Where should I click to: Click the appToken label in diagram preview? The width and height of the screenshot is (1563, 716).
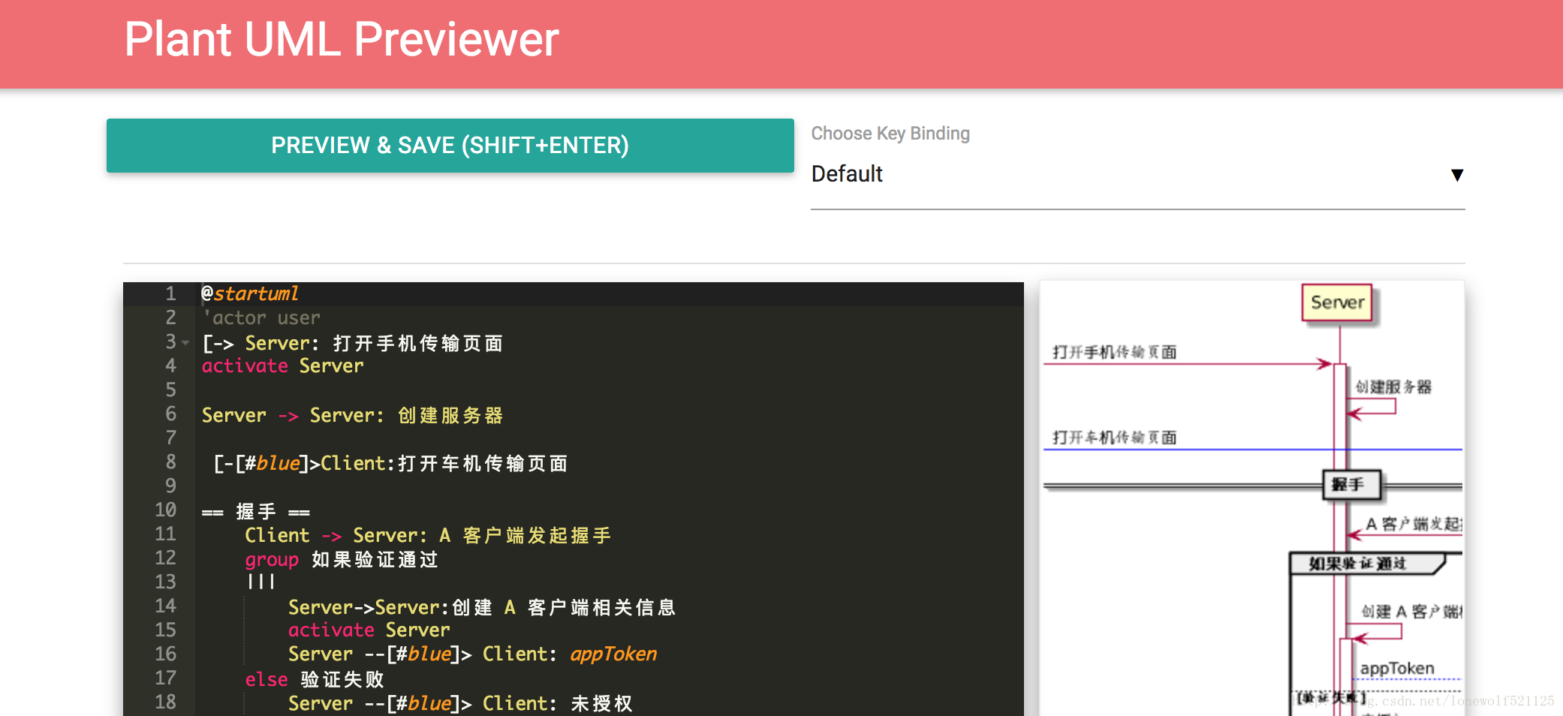[x=1397, y=668]
